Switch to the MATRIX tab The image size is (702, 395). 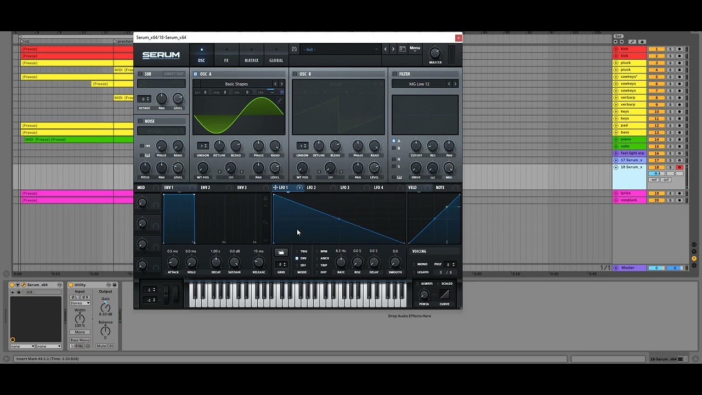point(251,55)
